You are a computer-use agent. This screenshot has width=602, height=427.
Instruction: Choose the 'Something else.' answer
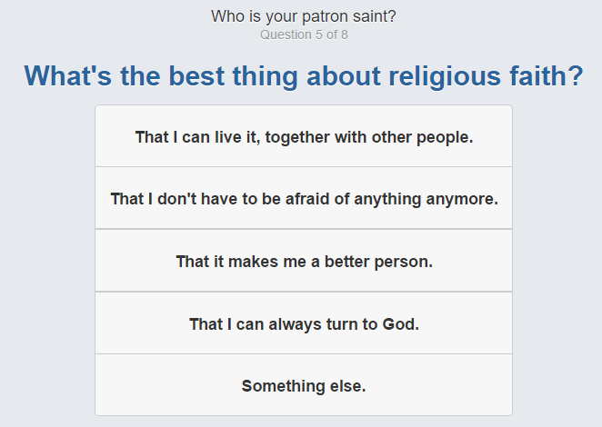(x=304, y=385)
